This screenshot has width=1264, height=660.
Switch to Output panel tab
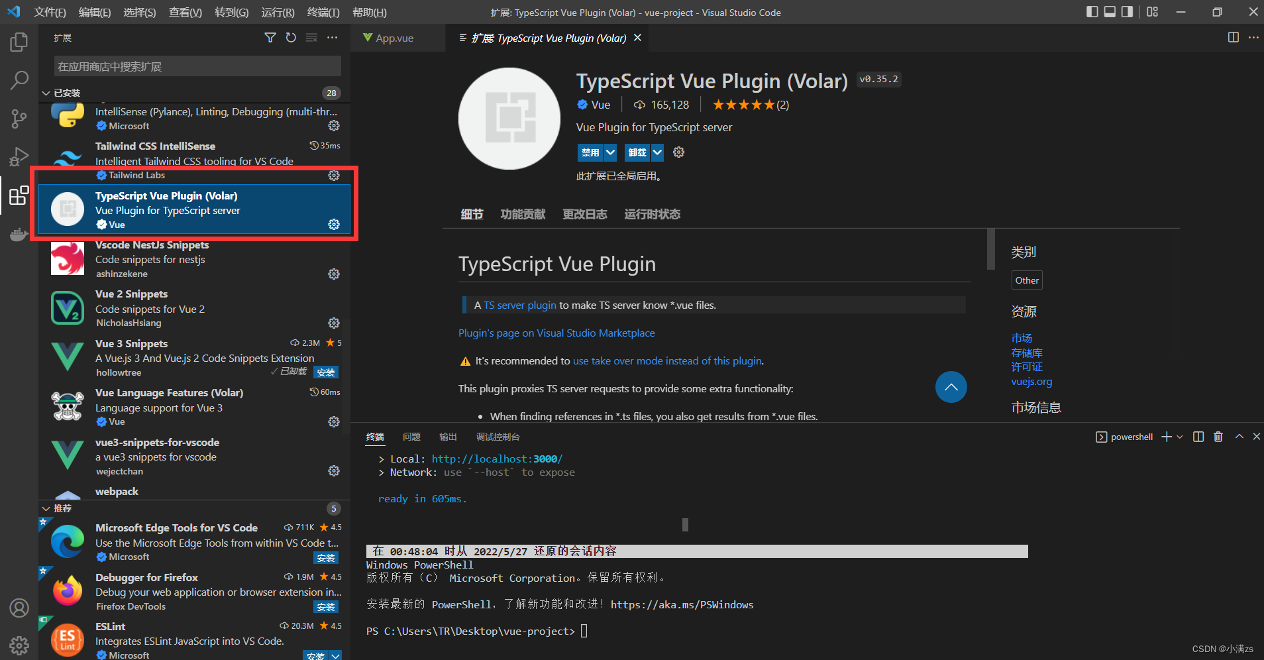(448, 437)
